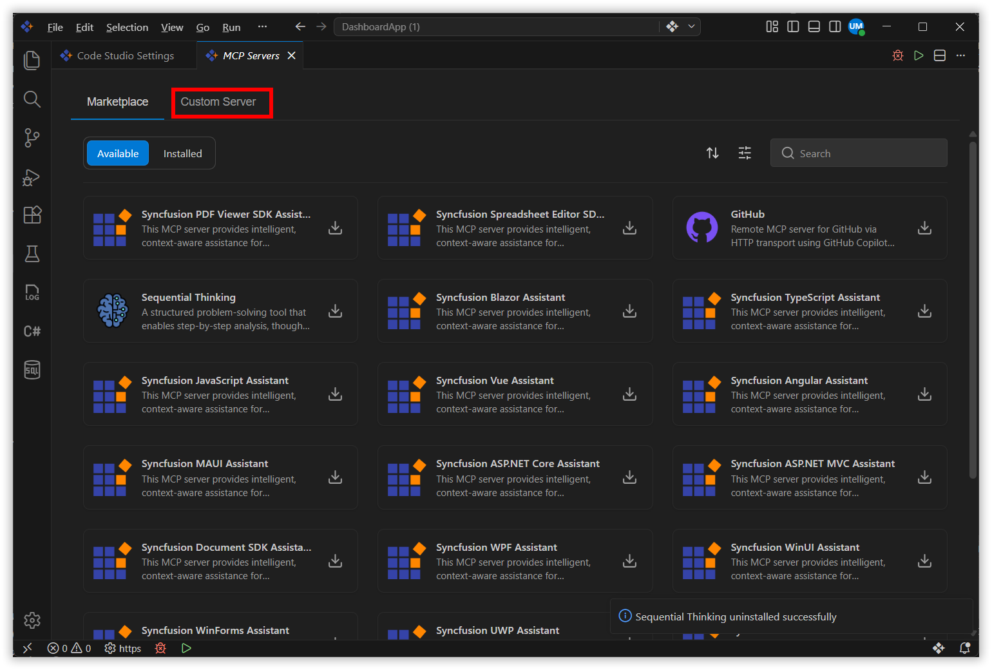Viewport: 992px width, 670px height.
Task: Expand the overflow menu after Run
Action: (262, 26)
